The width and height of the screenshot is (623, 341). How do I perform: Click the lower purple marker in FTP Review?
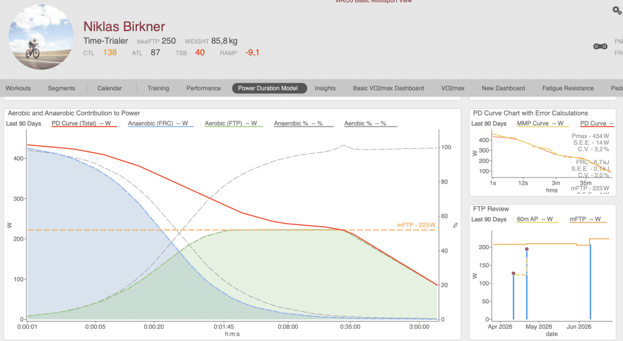tap(513, 274)
